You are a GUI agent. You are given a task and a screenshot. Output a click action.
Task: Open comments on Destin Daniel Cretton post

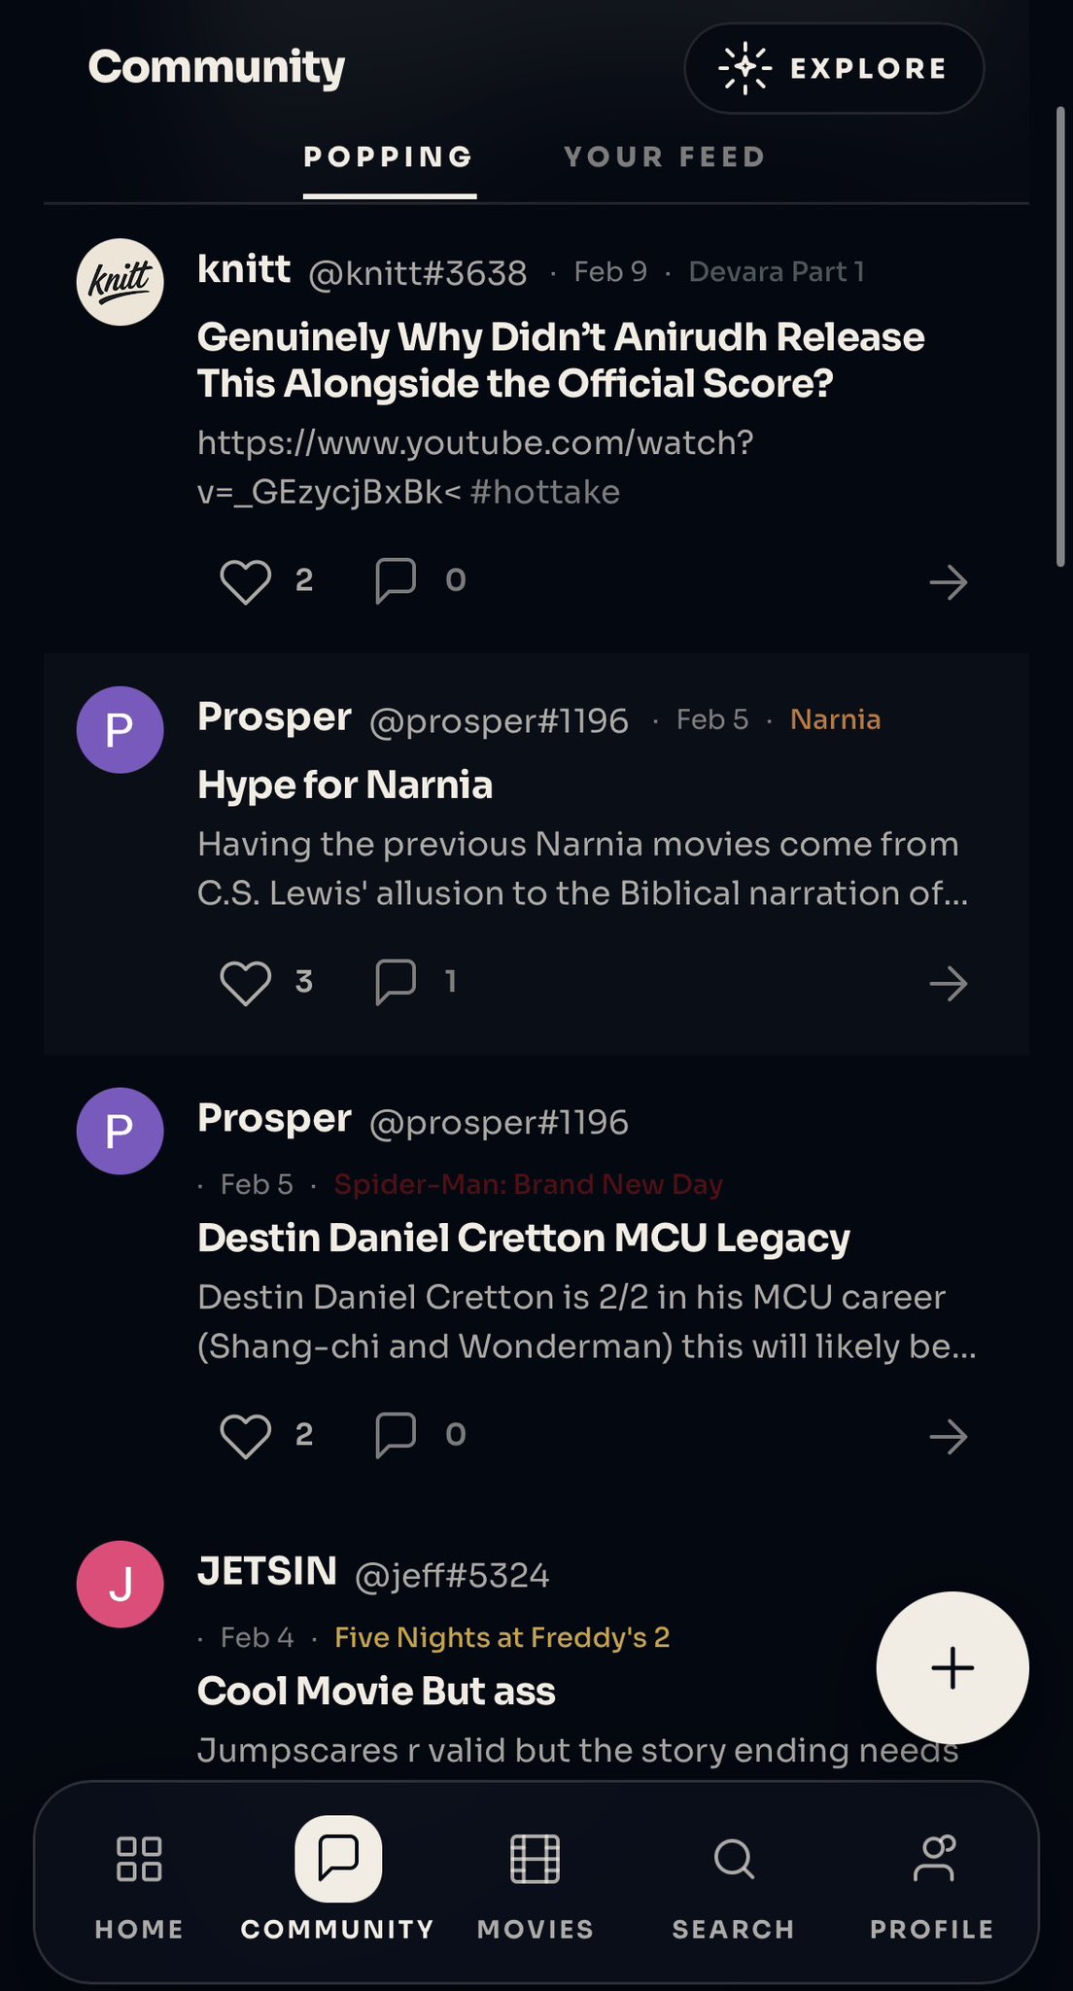point(396,1434)
